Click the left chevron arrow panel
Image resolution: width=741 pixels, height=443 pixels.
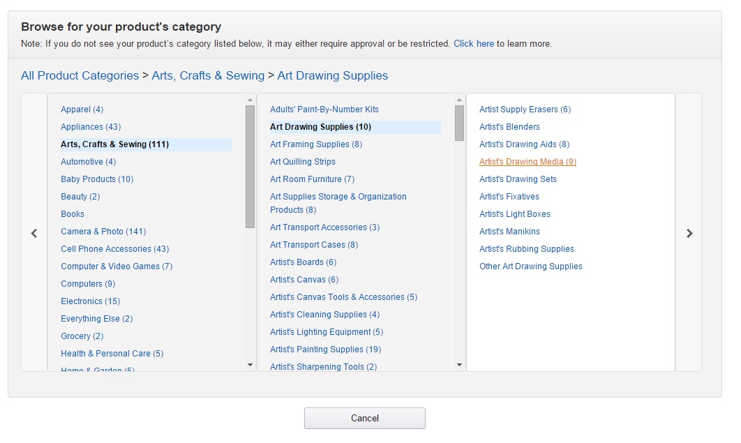coord(34,233)
